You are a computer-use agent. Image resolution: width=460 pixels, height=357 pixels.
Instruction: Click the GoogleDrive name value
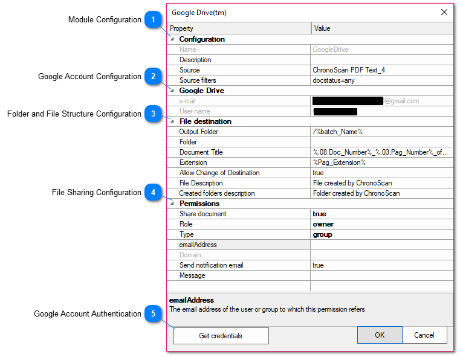coord(330,50)
